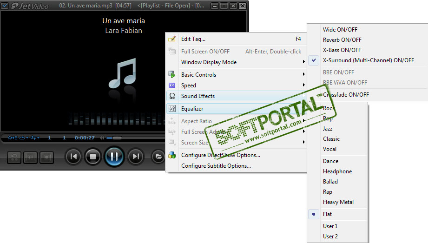
Task: Toggle X-Bass ON/OFF
Action: (x=342, y=50)
